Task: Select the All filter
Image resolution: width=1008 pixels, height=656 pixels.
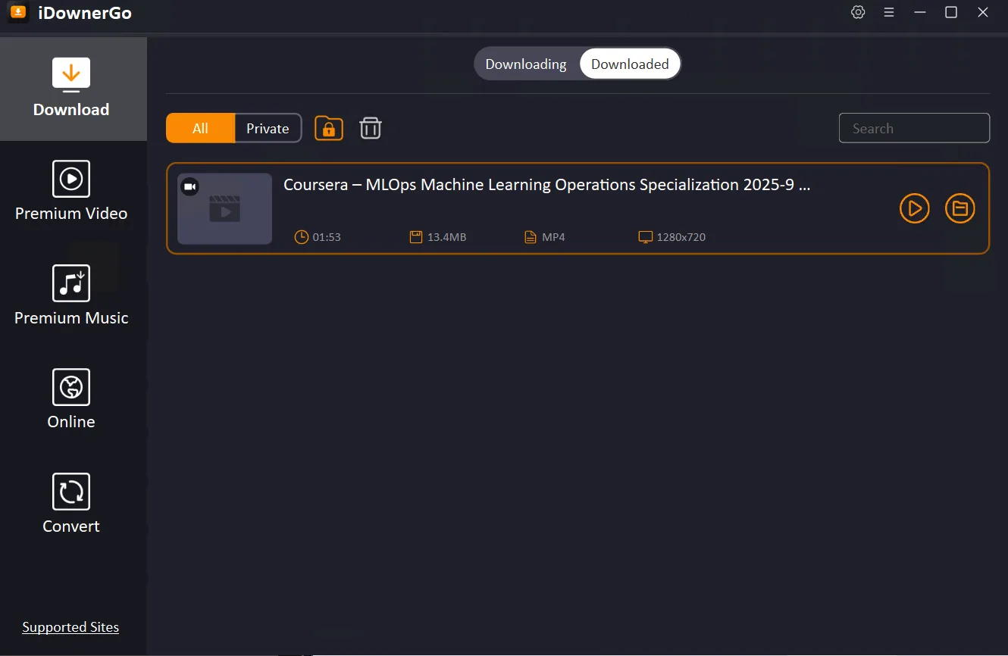Action: [200, 128]
